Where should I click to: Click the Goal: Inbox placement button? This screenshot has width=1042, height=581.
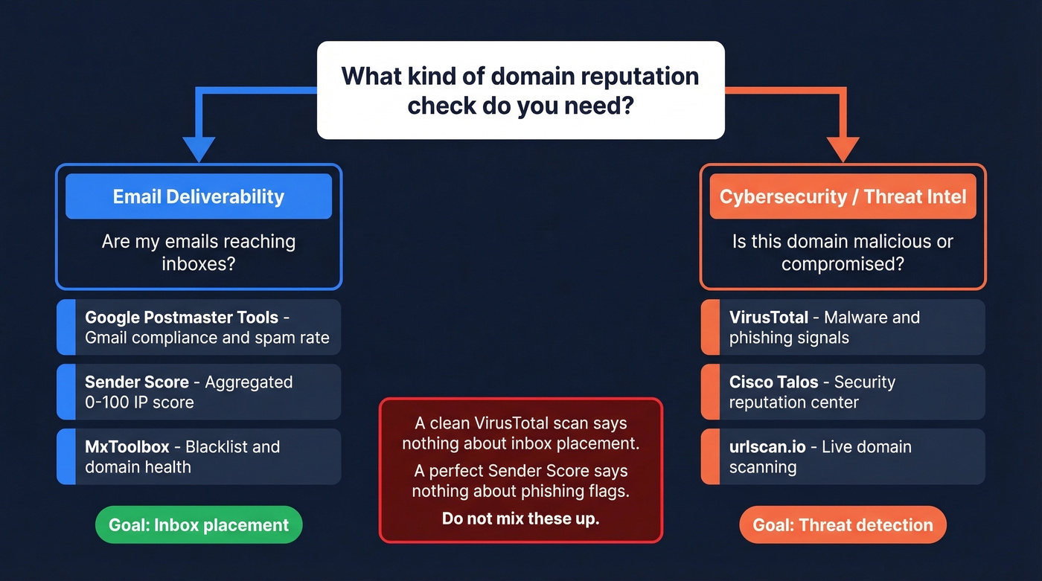199,524
